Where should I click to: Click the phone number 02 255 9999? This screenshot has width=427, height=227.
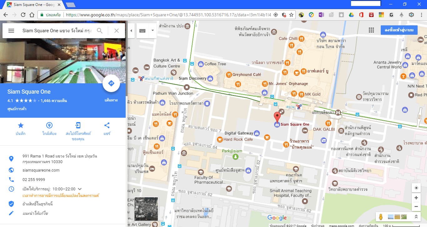coord(34,180)
